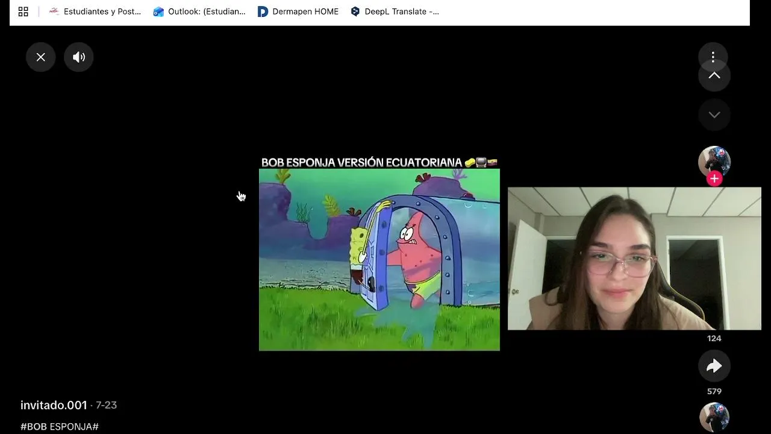Open the Outlook bookmark

pos(199,11)
